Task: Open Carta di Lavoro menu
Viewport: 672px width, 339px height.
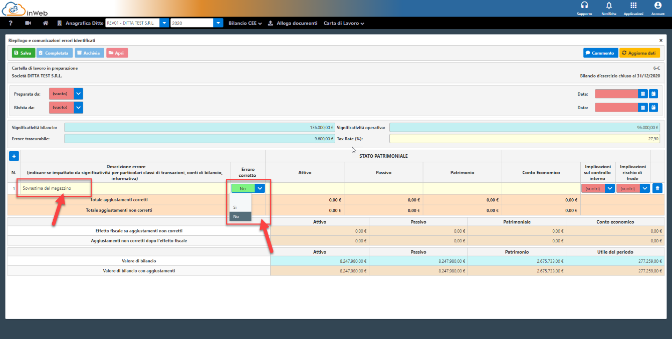Action: click(344, 23)
